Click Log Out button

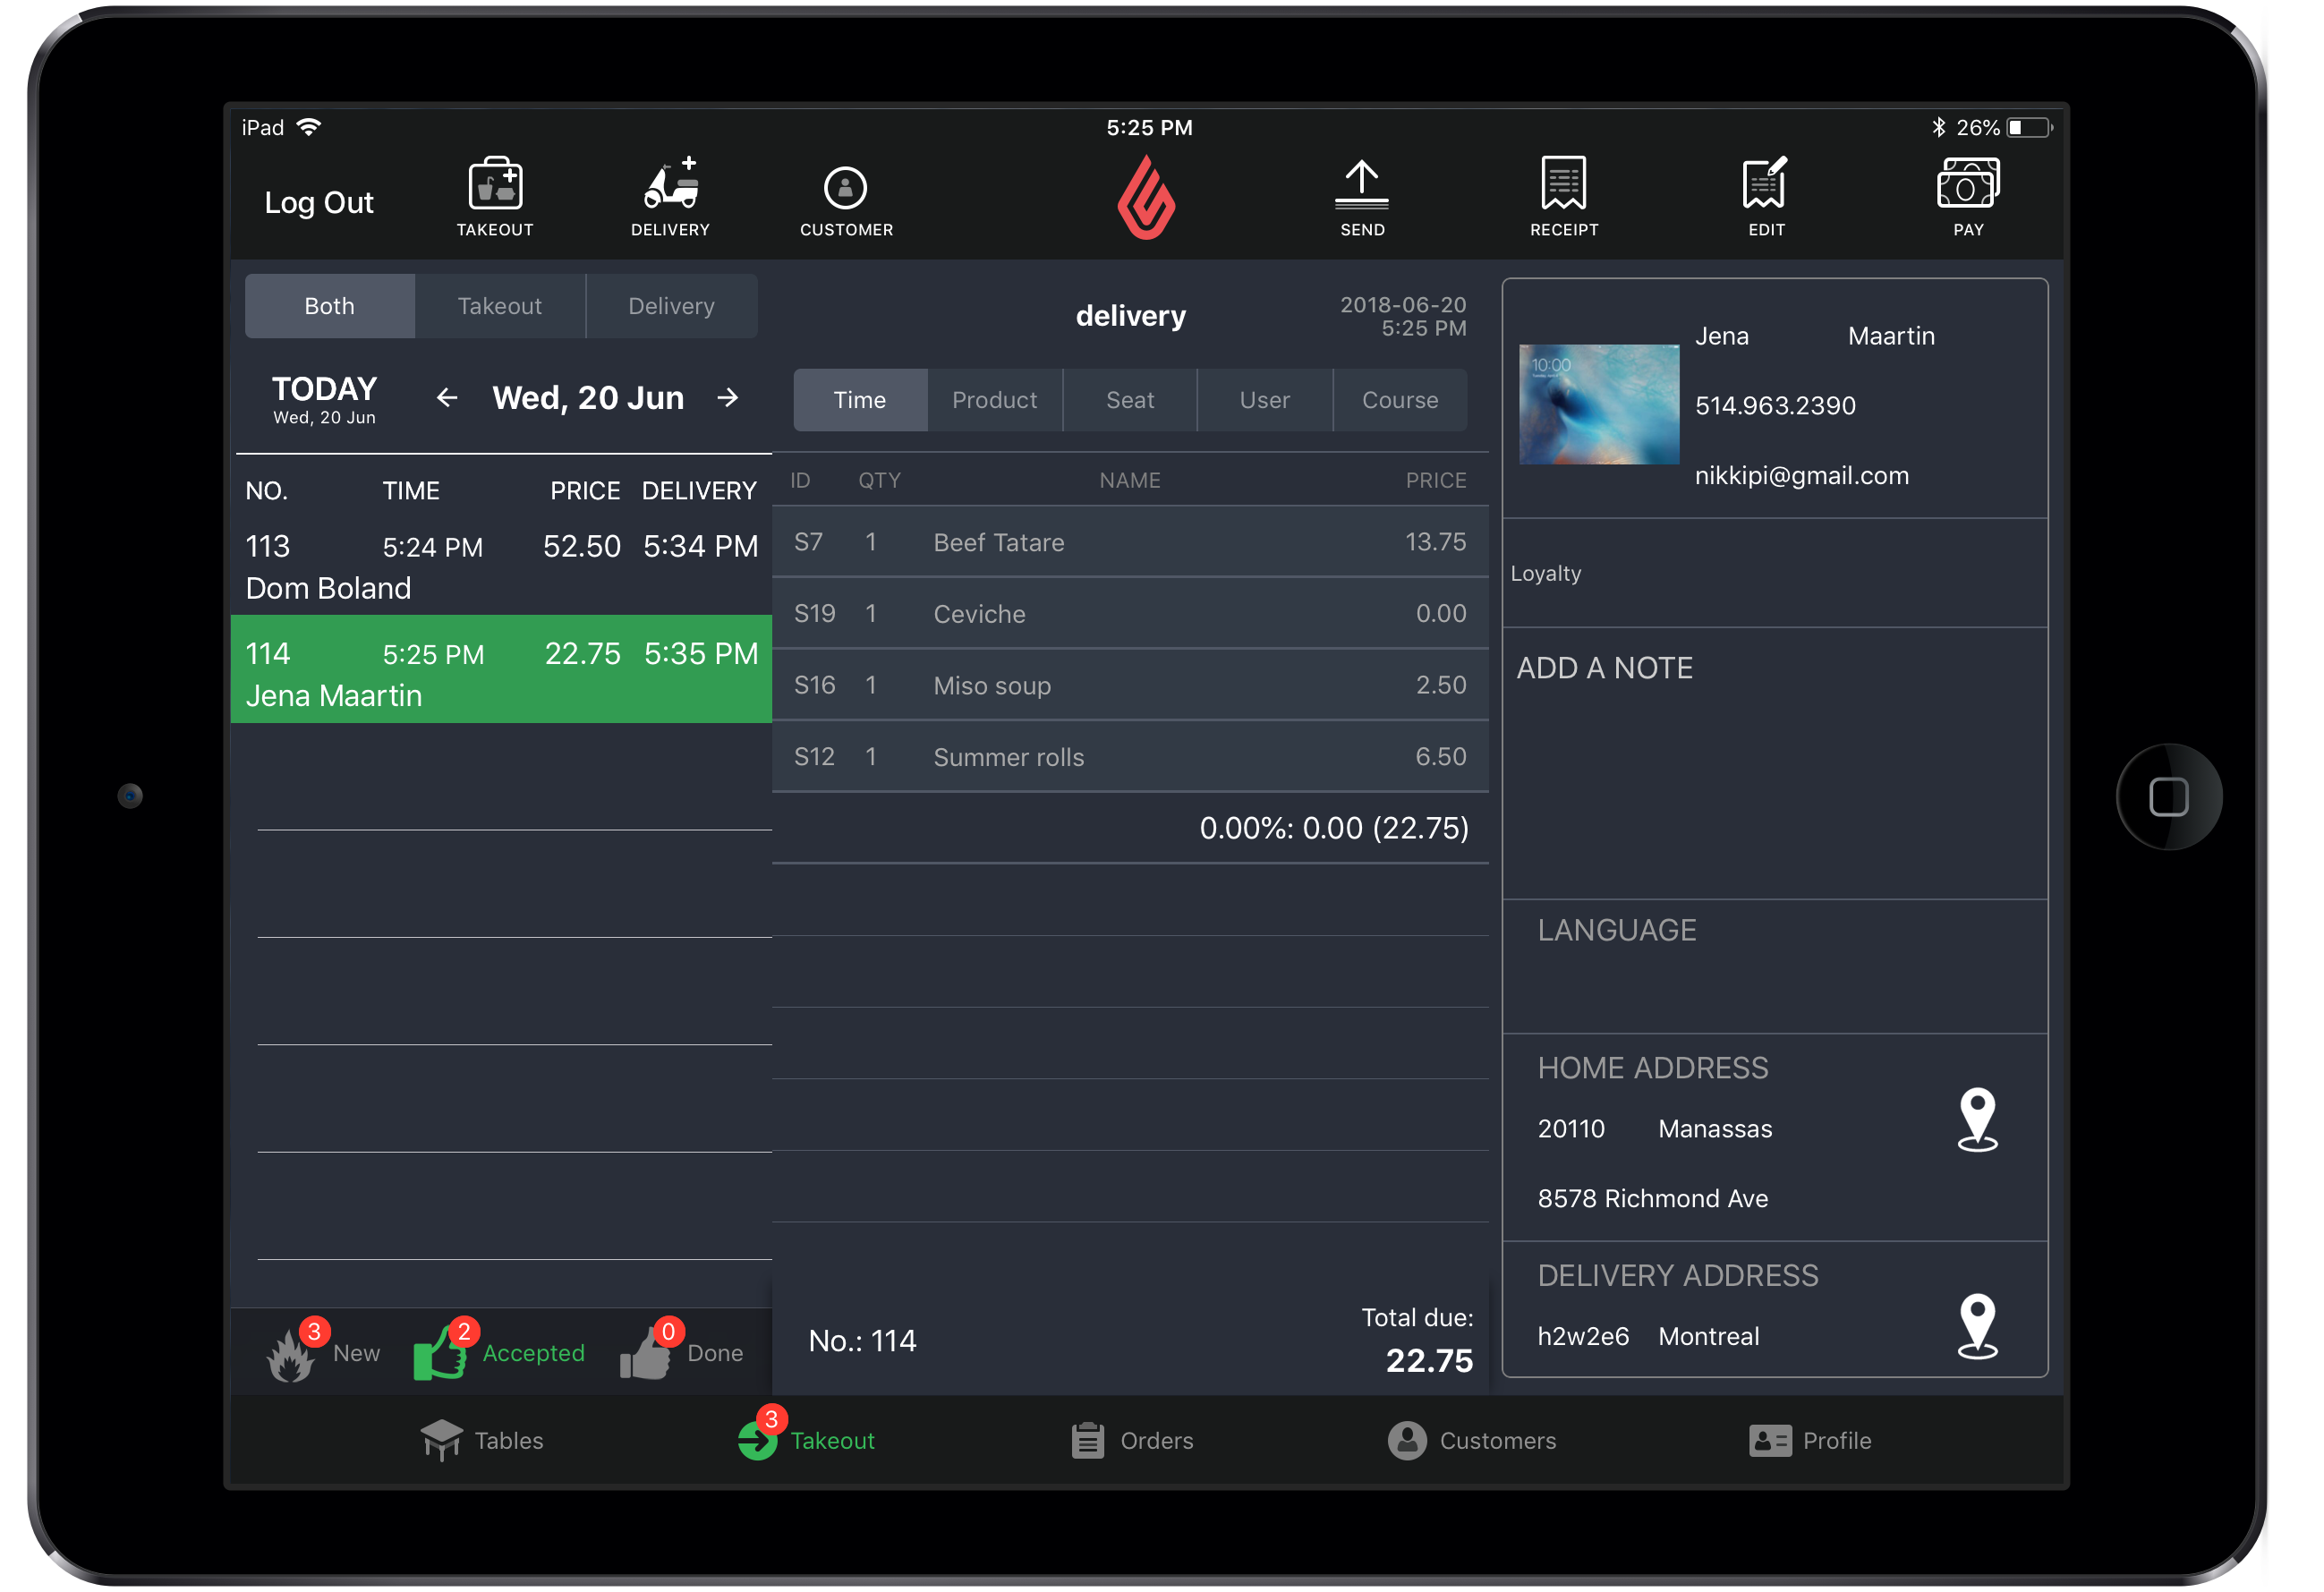pos(318,203)
